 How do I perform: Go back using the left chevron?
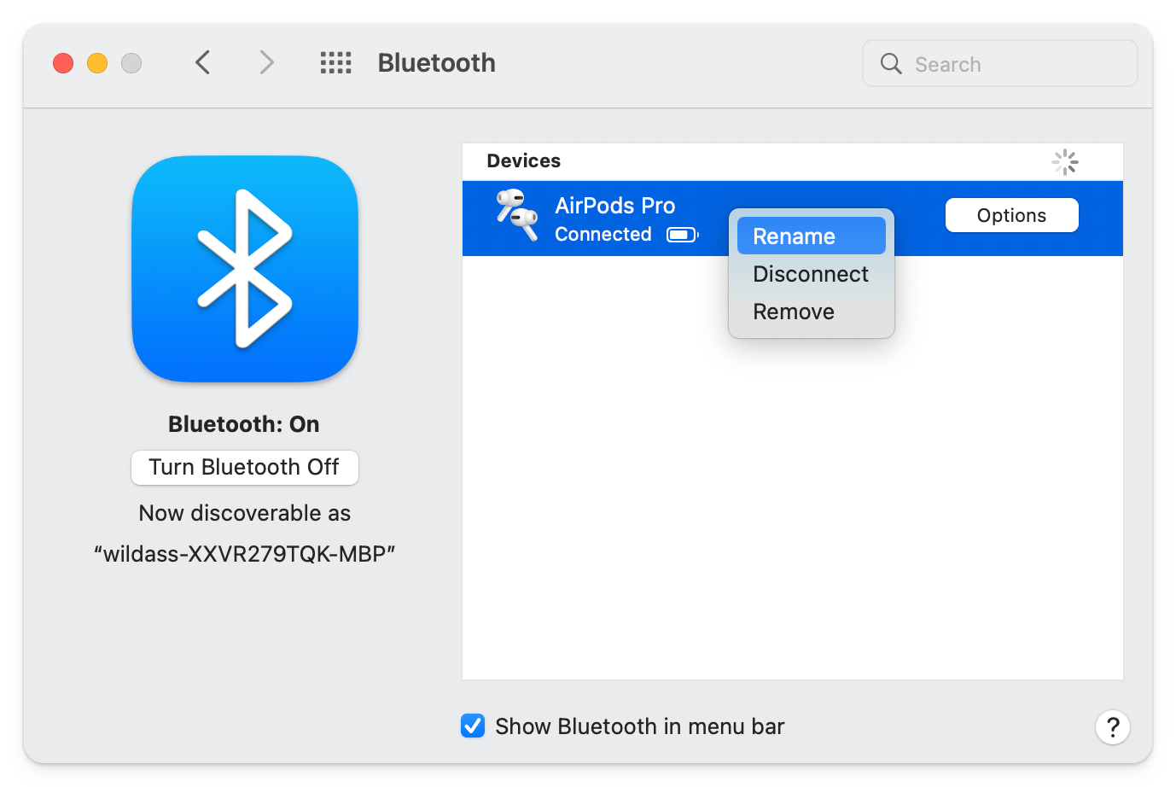click(x=203, y=63)
